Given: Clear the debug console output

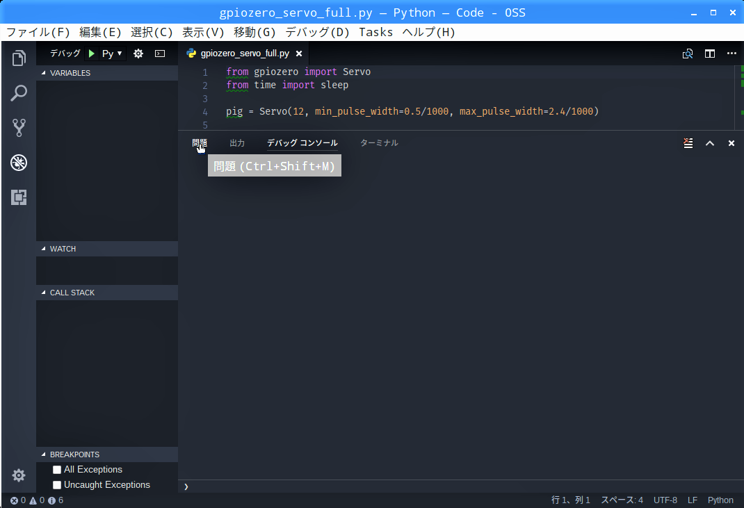Looking at the screenshot, I should click(688, 143).
